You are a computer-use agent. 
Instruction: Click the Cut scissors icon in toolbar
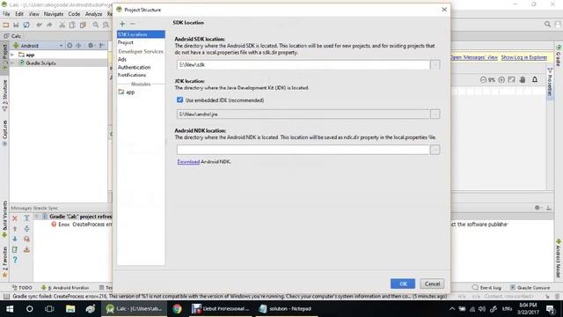click(62, 25)
